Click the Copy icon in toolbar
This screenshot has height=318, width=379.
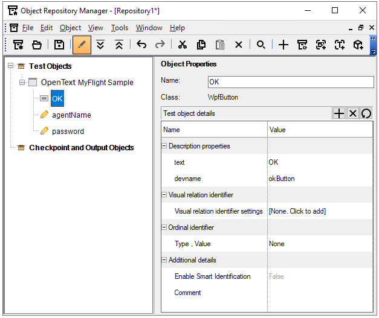[201, 45]
